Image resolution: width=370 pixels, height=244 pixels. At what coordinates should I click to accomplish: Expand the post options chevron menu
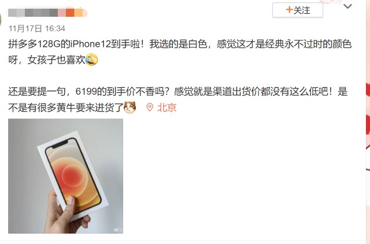coord(347,6)
